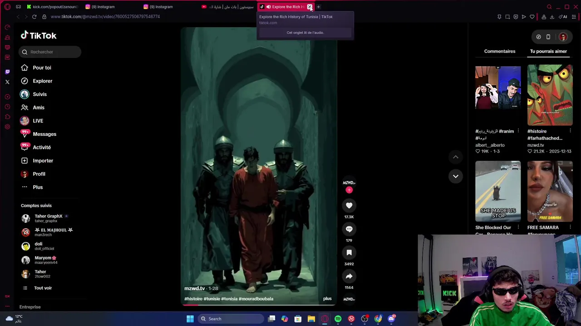
Task: Open the EL MAJHOUL account
Action: pyautogui.click(x=47, y=232)
